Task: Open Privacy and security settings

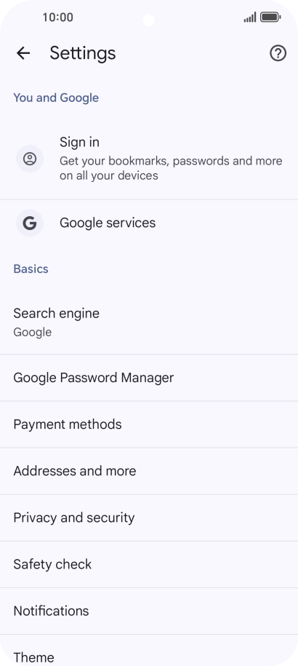Action: pyautogui.click(x=149, y=518)
